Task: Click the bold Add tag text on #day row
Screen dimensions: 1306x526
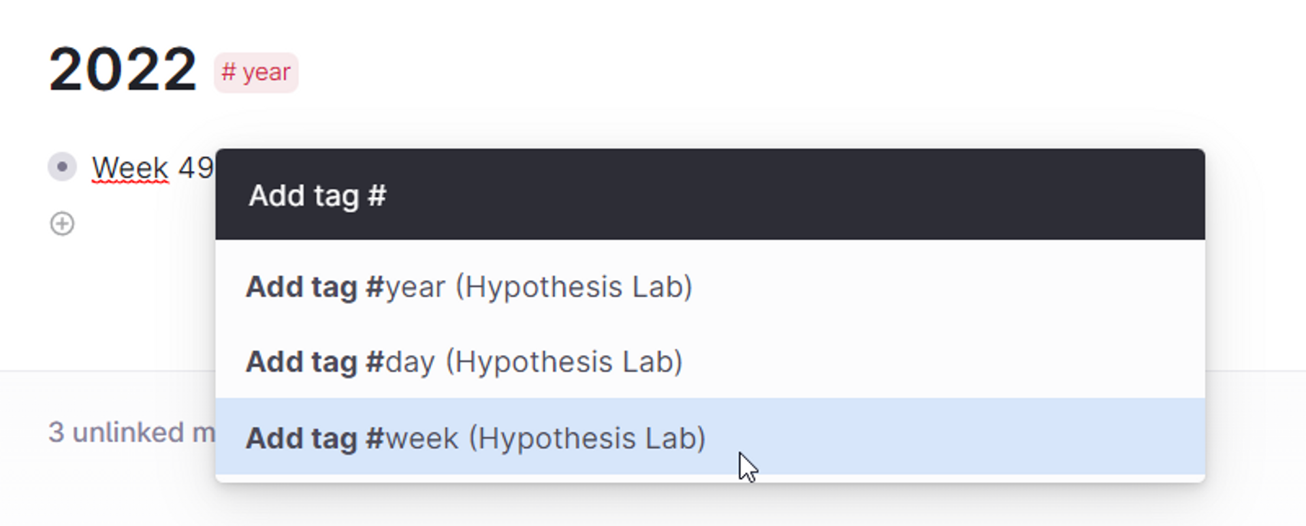Action: 301,362
